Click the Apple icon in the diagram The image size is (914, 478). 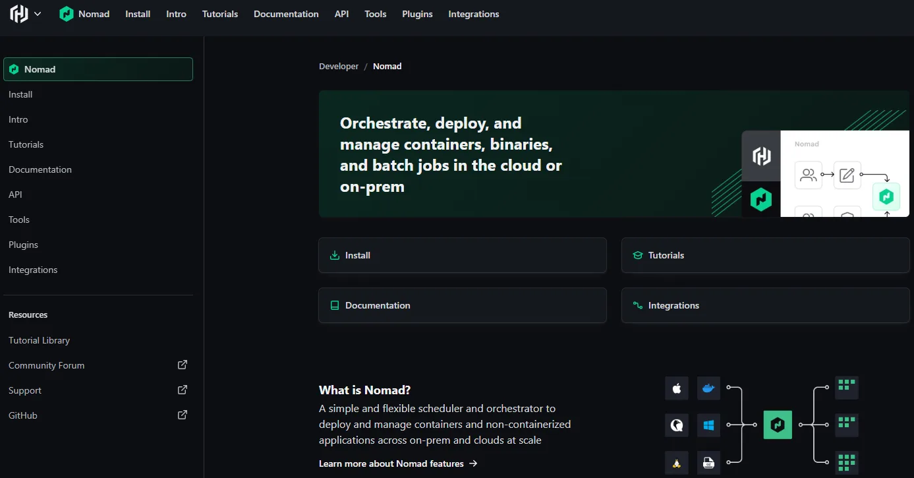coord(677,388)
